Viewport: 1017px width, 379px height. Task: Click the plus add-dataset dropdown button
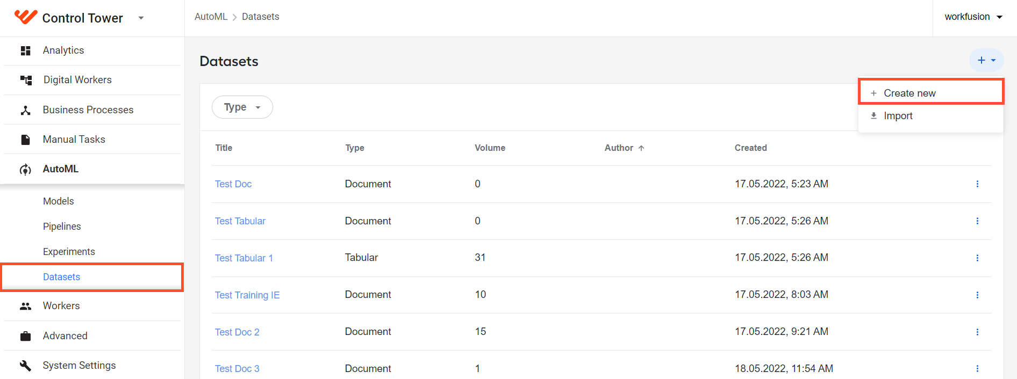(x=986, y=60)
